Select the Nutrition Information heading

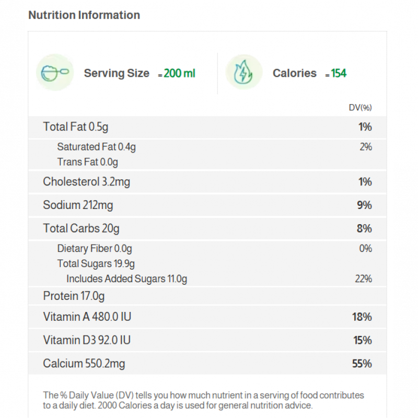[84, 15]
